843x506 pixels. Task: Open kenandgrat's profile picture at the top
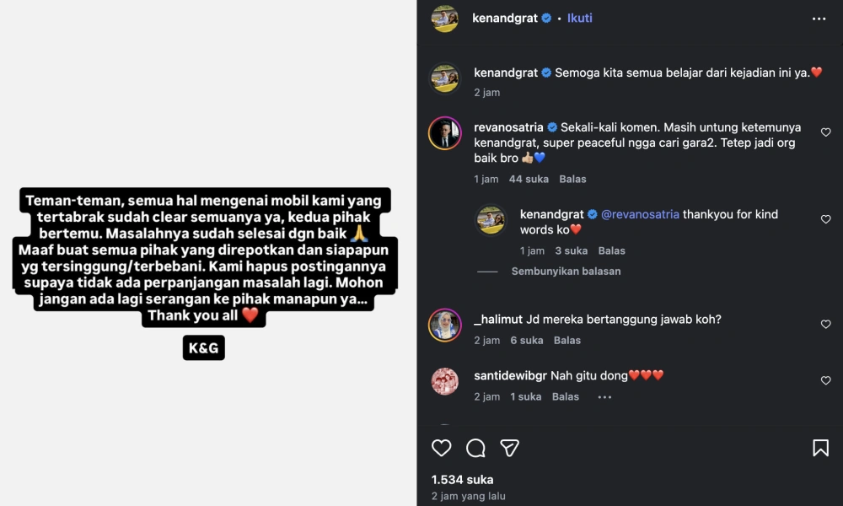(445, 17)
